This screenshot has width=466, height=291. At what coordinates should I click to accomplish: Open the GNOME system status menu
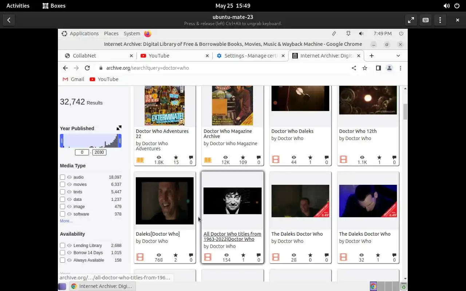451,6
